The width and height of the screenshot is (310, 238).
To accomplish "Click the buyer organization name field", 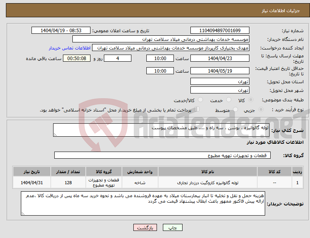I will [x=161, y=39].
